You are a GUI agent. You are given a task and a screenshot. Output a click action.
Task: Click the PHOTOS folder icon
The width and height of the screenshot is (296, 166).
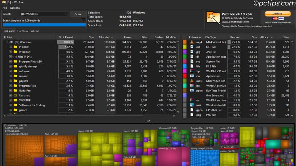[x=16, y=47]
